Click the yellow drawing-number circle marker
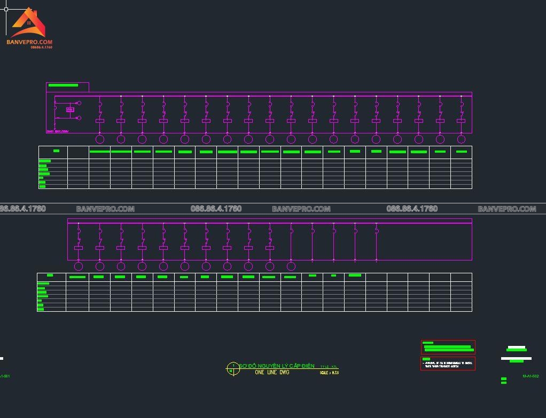This screenshot has width=546, height=418. 233,369
